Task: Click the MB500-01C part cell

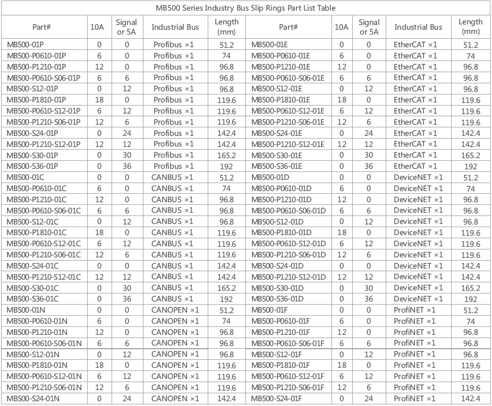Action: pyautogui.click(x=26, y=177)
